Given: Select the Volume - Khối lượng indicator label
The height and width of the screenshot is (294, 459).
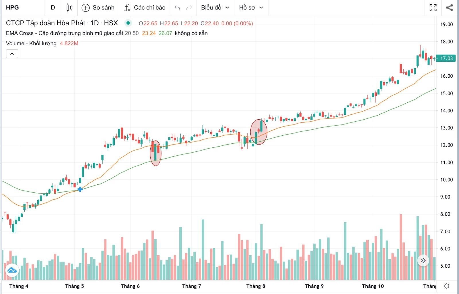Looking at the screenshot, I should [31, 44].
